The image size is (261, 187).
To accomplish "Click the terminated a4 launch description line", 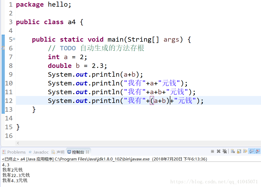I will click(104, 159).
